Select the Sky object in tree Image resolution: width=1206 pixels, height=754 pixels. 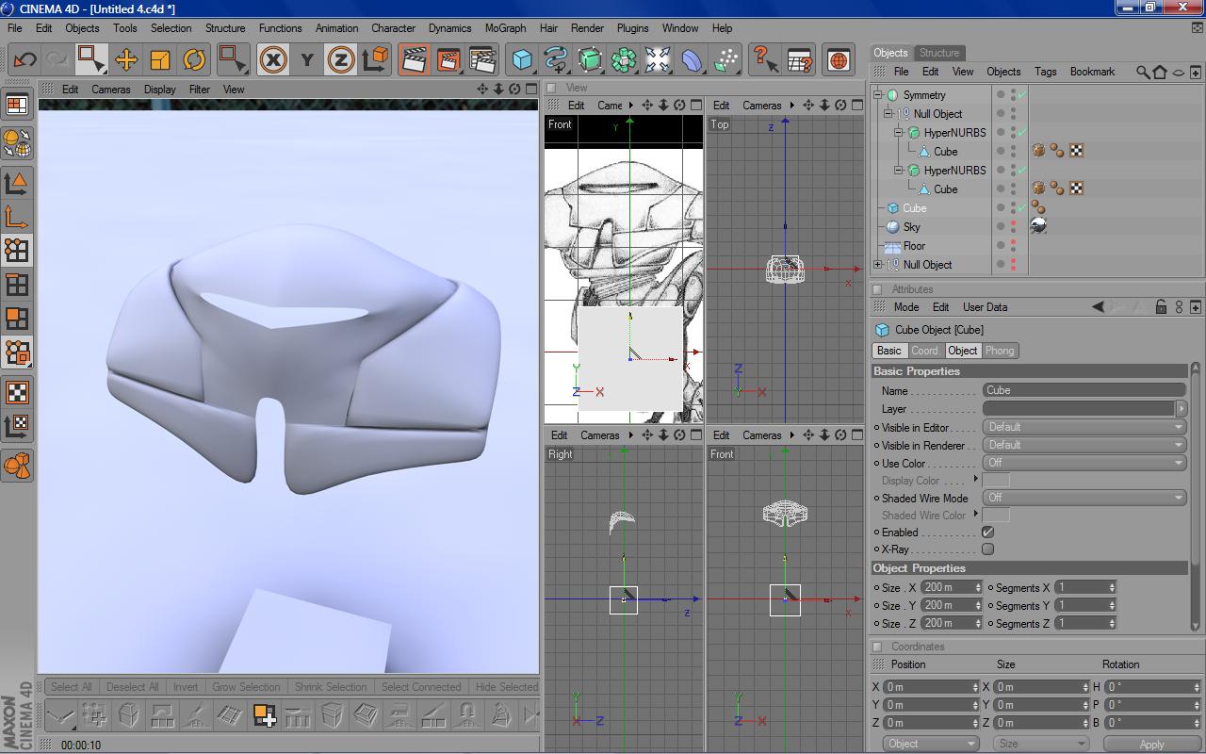pos(911,227)
